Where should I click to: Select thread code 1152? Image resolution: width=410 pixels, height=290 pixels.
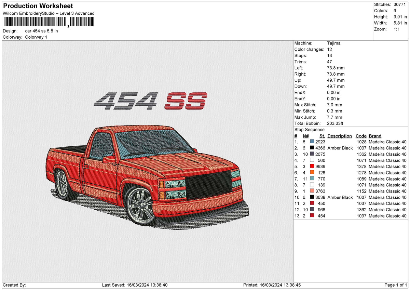361,191
